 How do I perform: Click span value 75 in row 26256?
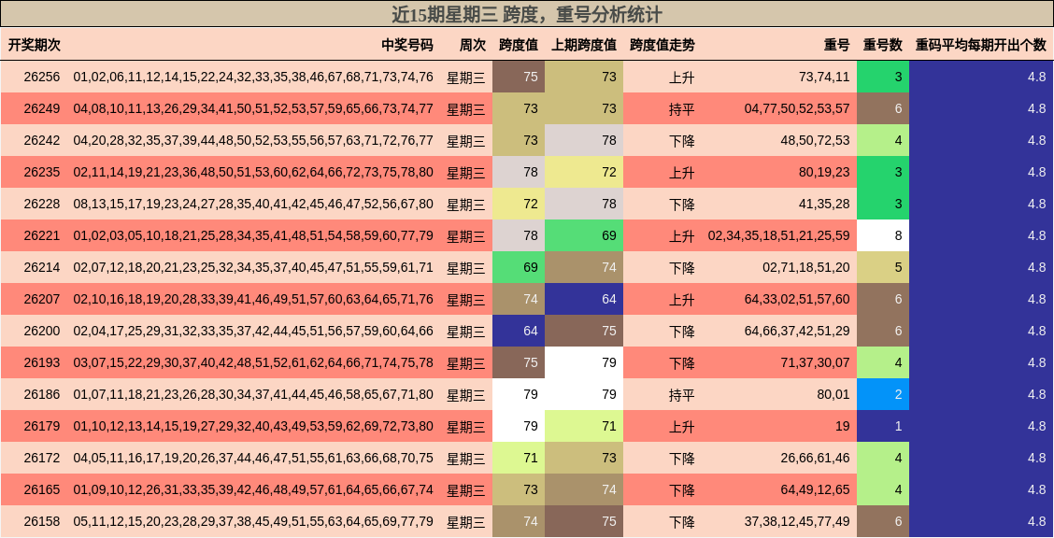(x=519, y=77)
